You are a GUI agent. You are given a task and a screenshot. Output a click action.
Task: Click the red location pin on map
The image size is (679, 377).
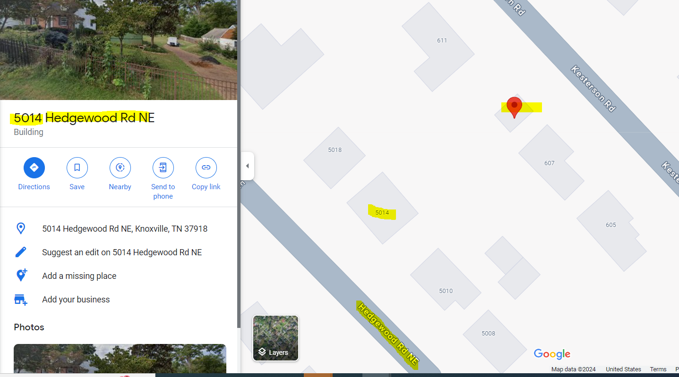coord(514,107)
